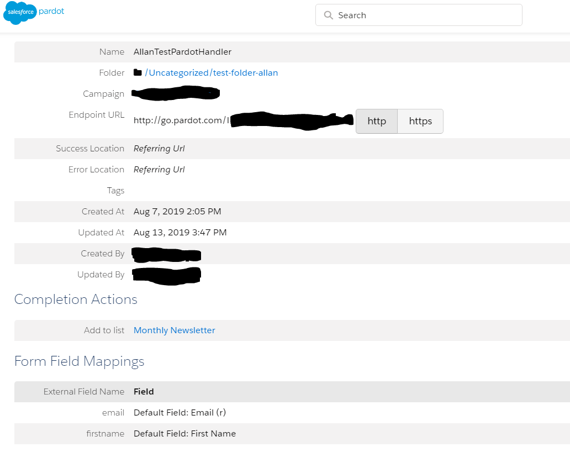
Task: Switch endpoint URL to https
Action: click(x=420, y=121)
